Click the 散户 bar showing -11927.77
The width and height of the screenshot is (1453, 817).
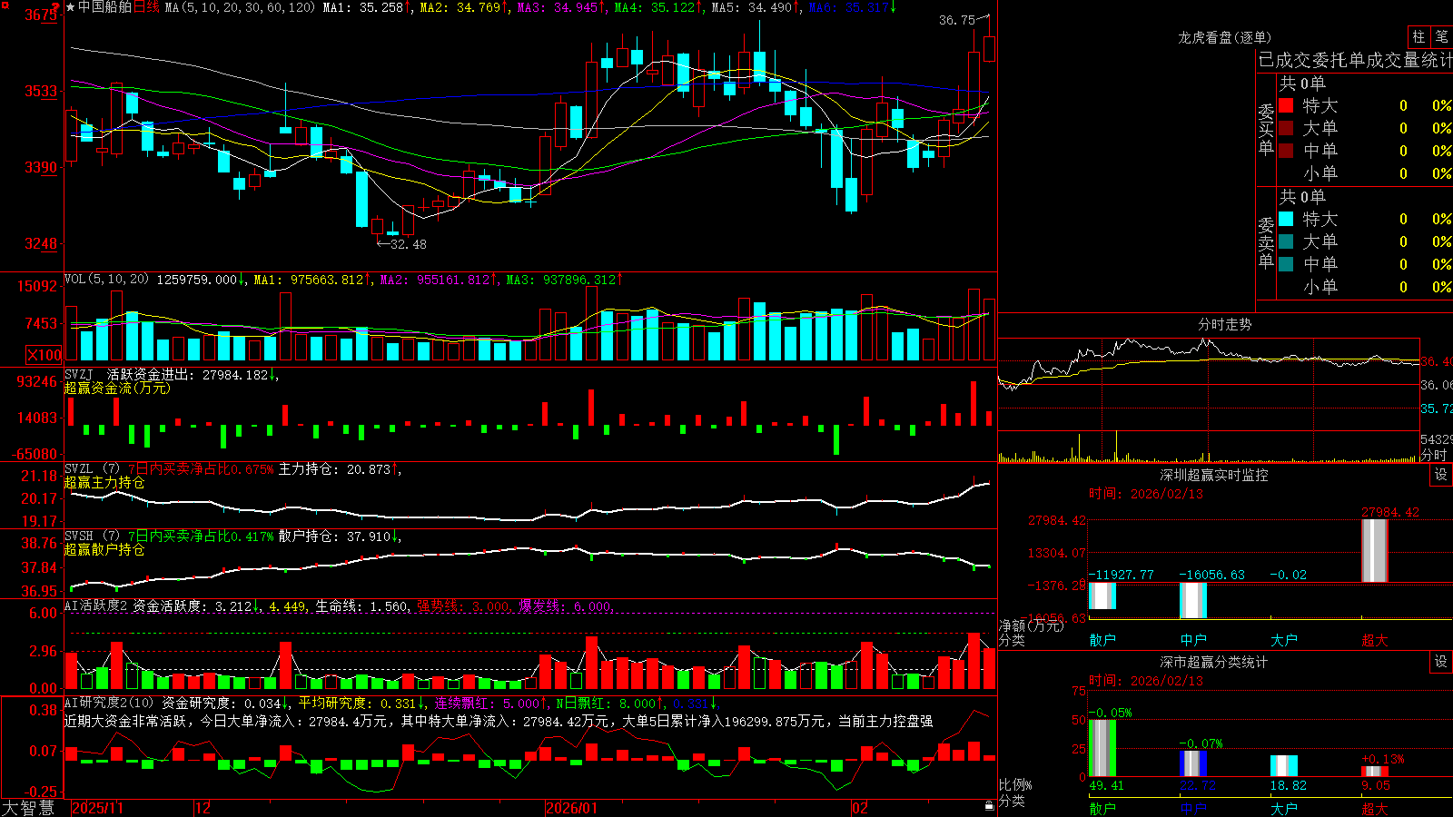pos(1102,596)
